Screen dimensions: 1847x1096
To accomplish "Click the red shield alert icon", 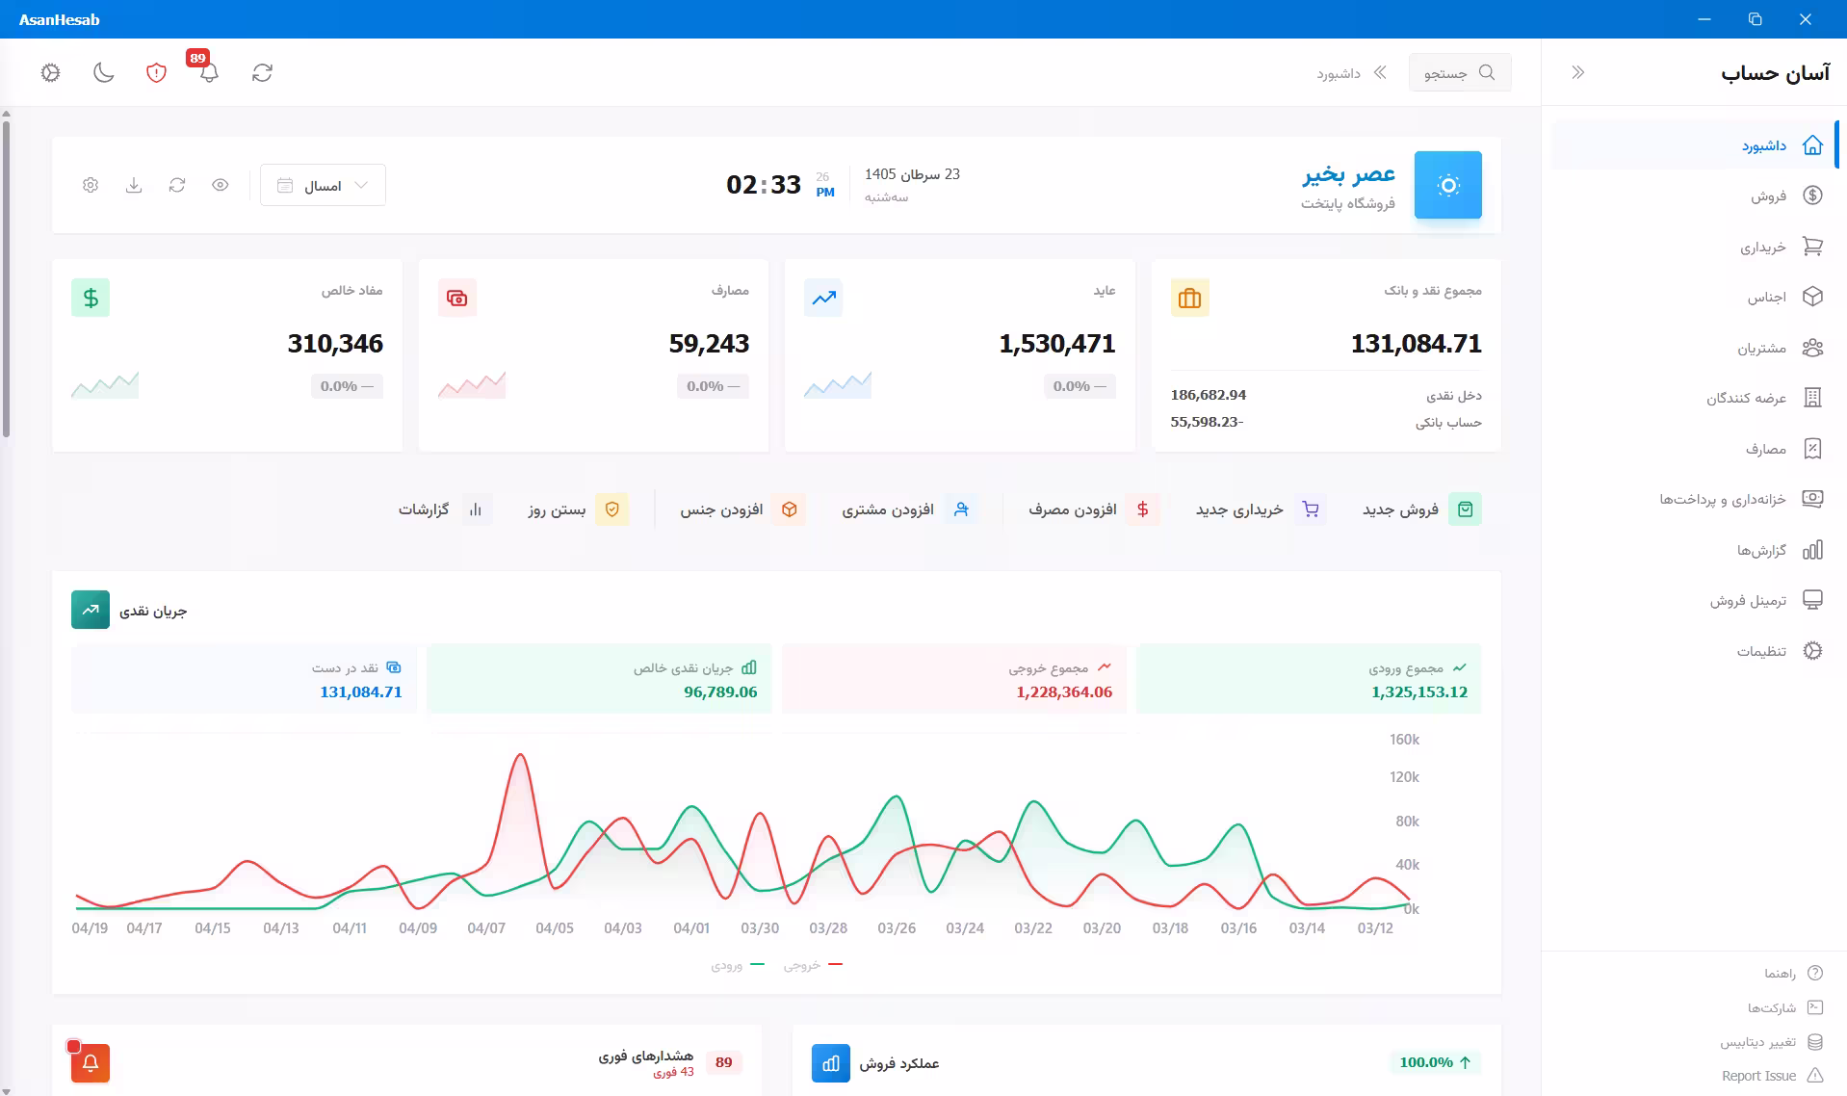I will 156,72.
